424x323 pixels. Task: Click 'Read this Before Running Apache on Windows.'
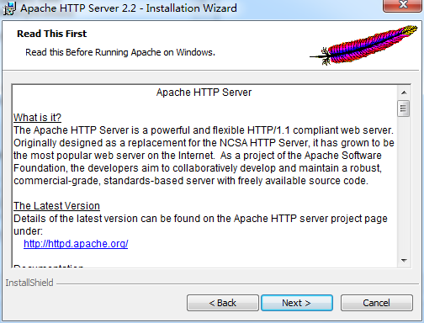click(120, 52)
